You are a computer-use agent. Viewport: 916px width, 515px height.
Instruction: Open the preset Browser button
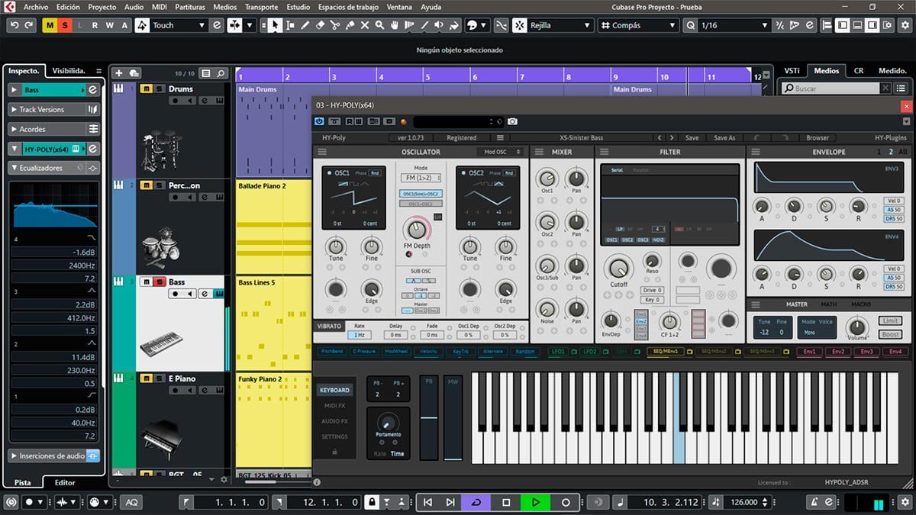click(818, 138)
